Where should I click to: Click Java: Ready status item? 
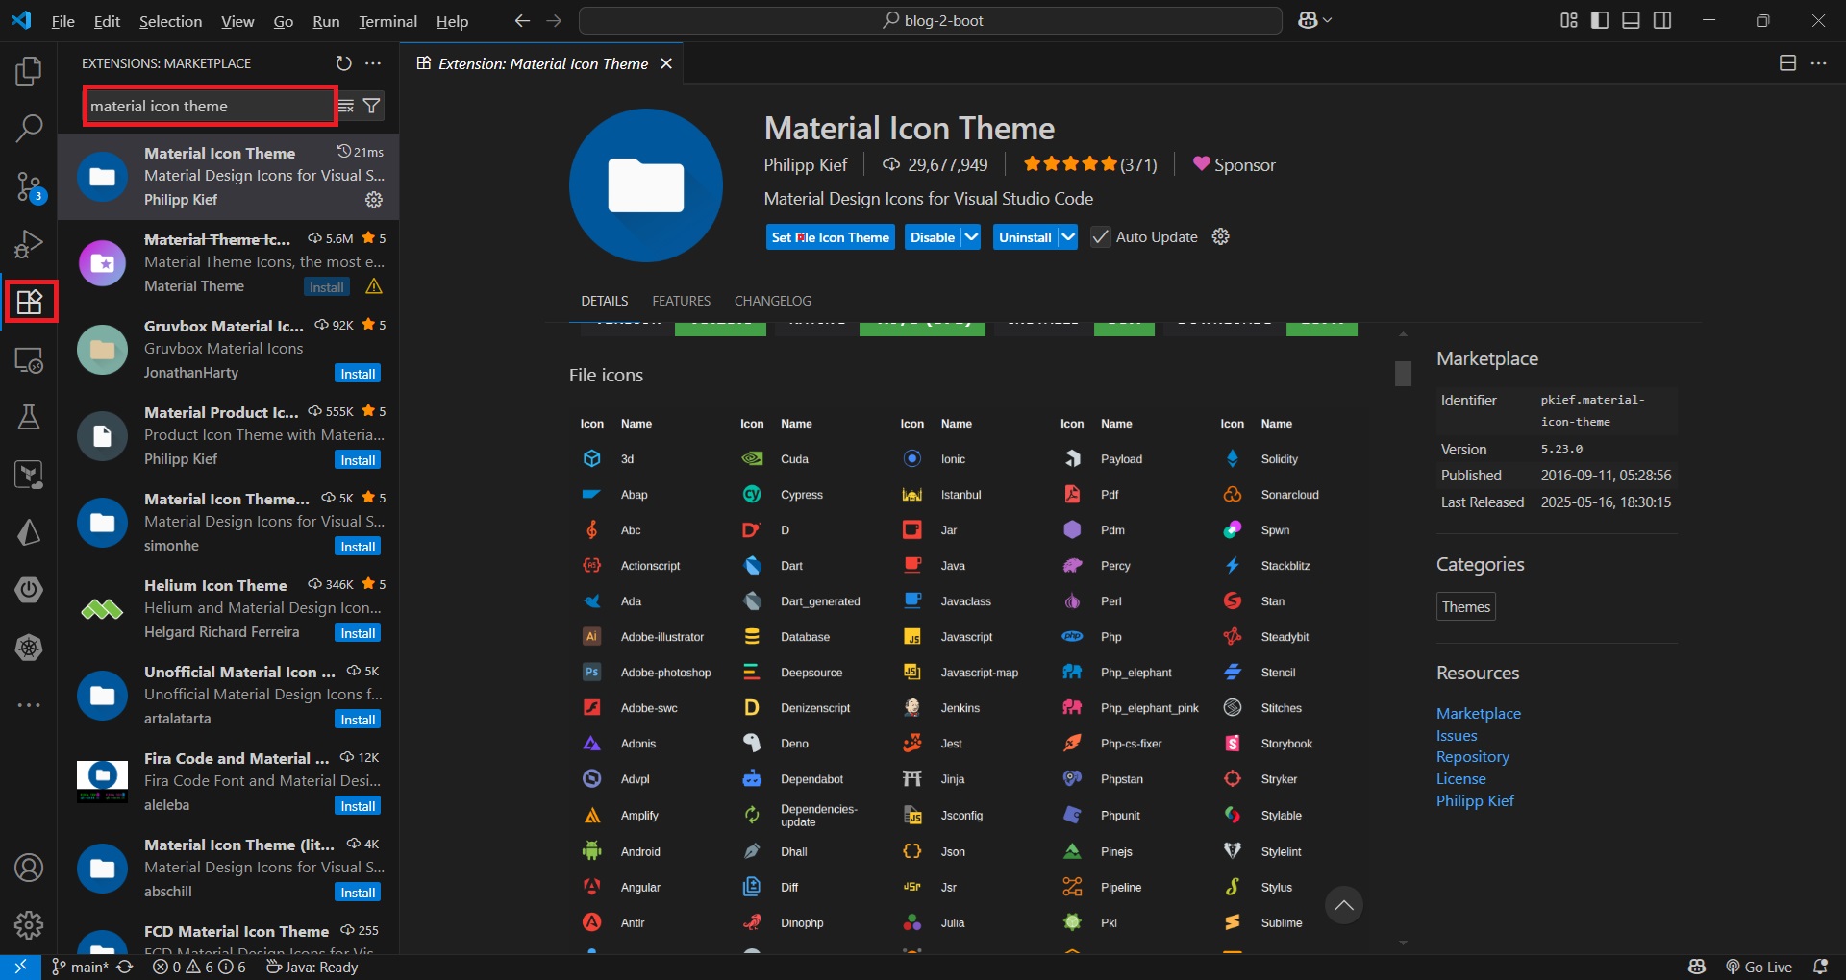click(312, 967)
